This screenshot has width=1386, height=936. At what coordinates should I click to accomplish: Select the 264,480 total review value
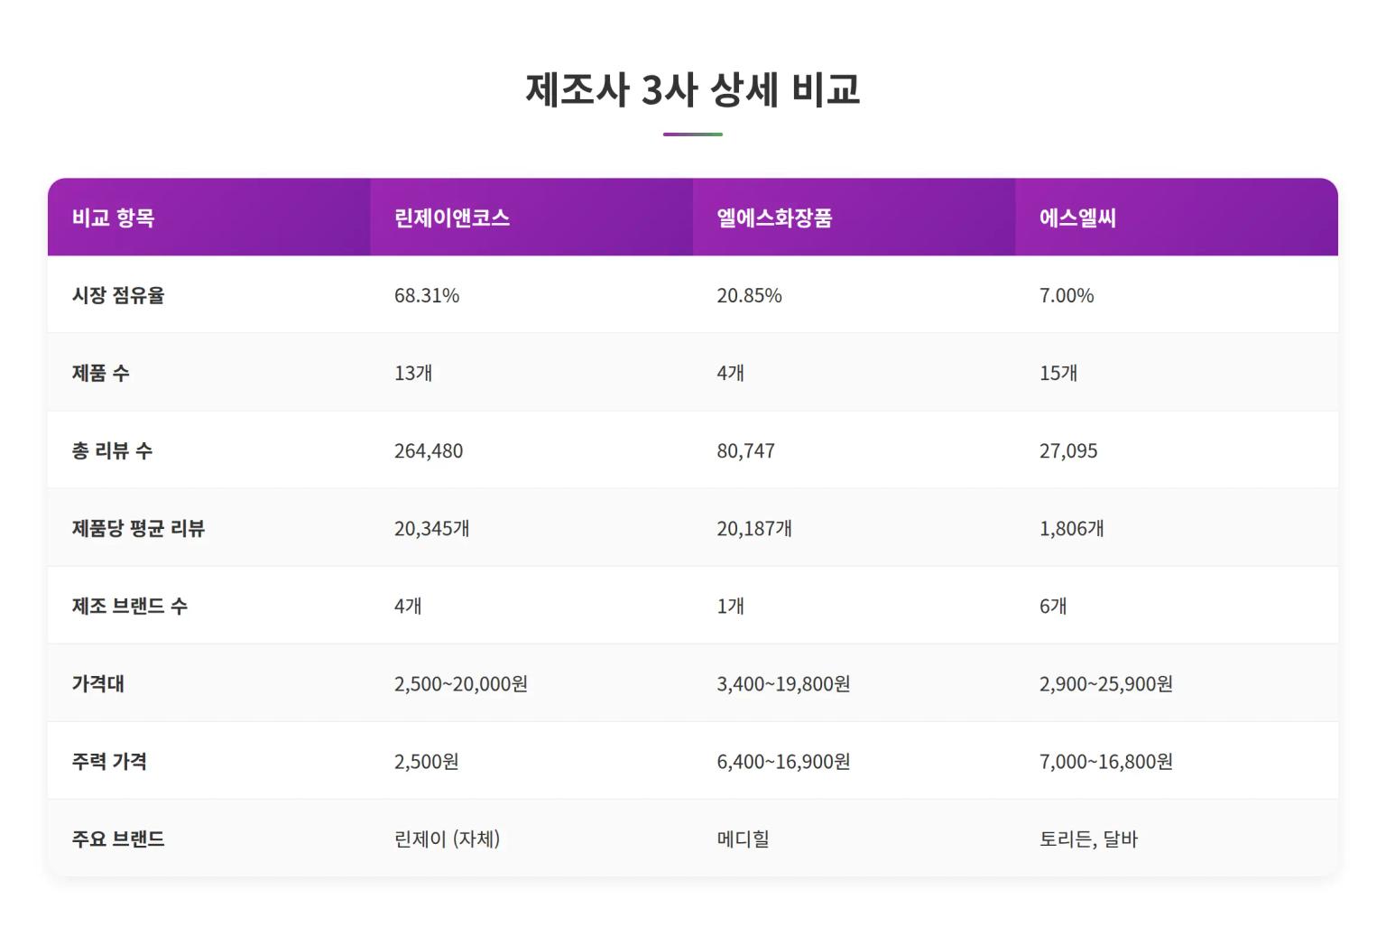(x=428, y=450)
